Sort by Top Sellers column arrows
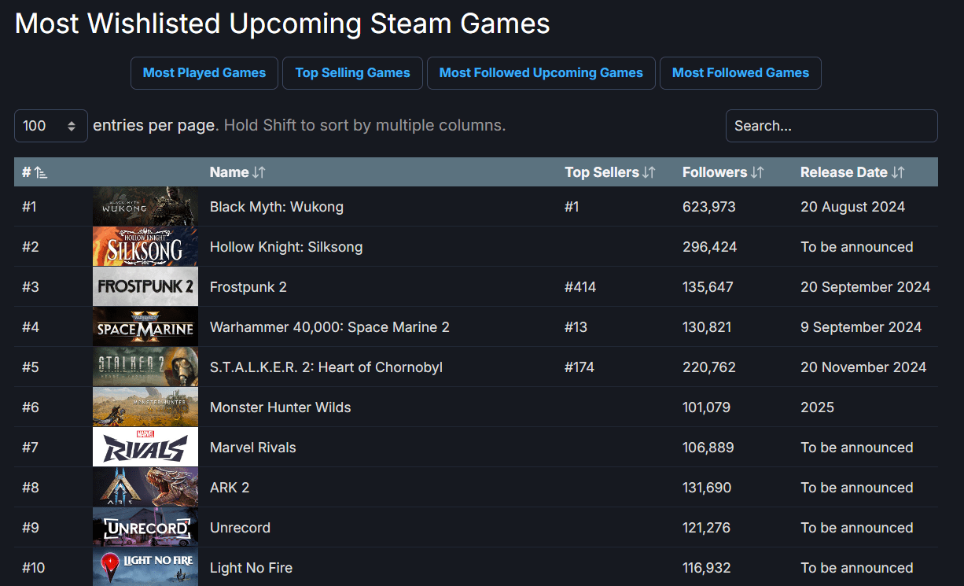The height and width of the screenshot is (586, 964). pos(649,172)
